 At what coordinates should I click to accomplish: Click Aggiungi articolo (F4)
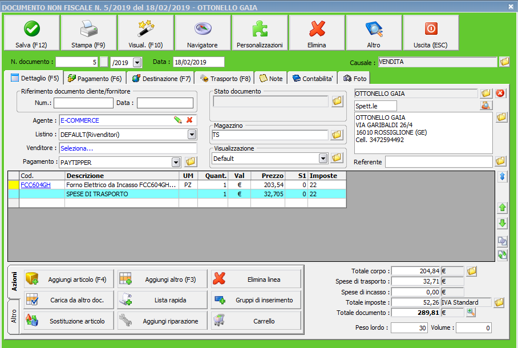(x=68, y=280)
